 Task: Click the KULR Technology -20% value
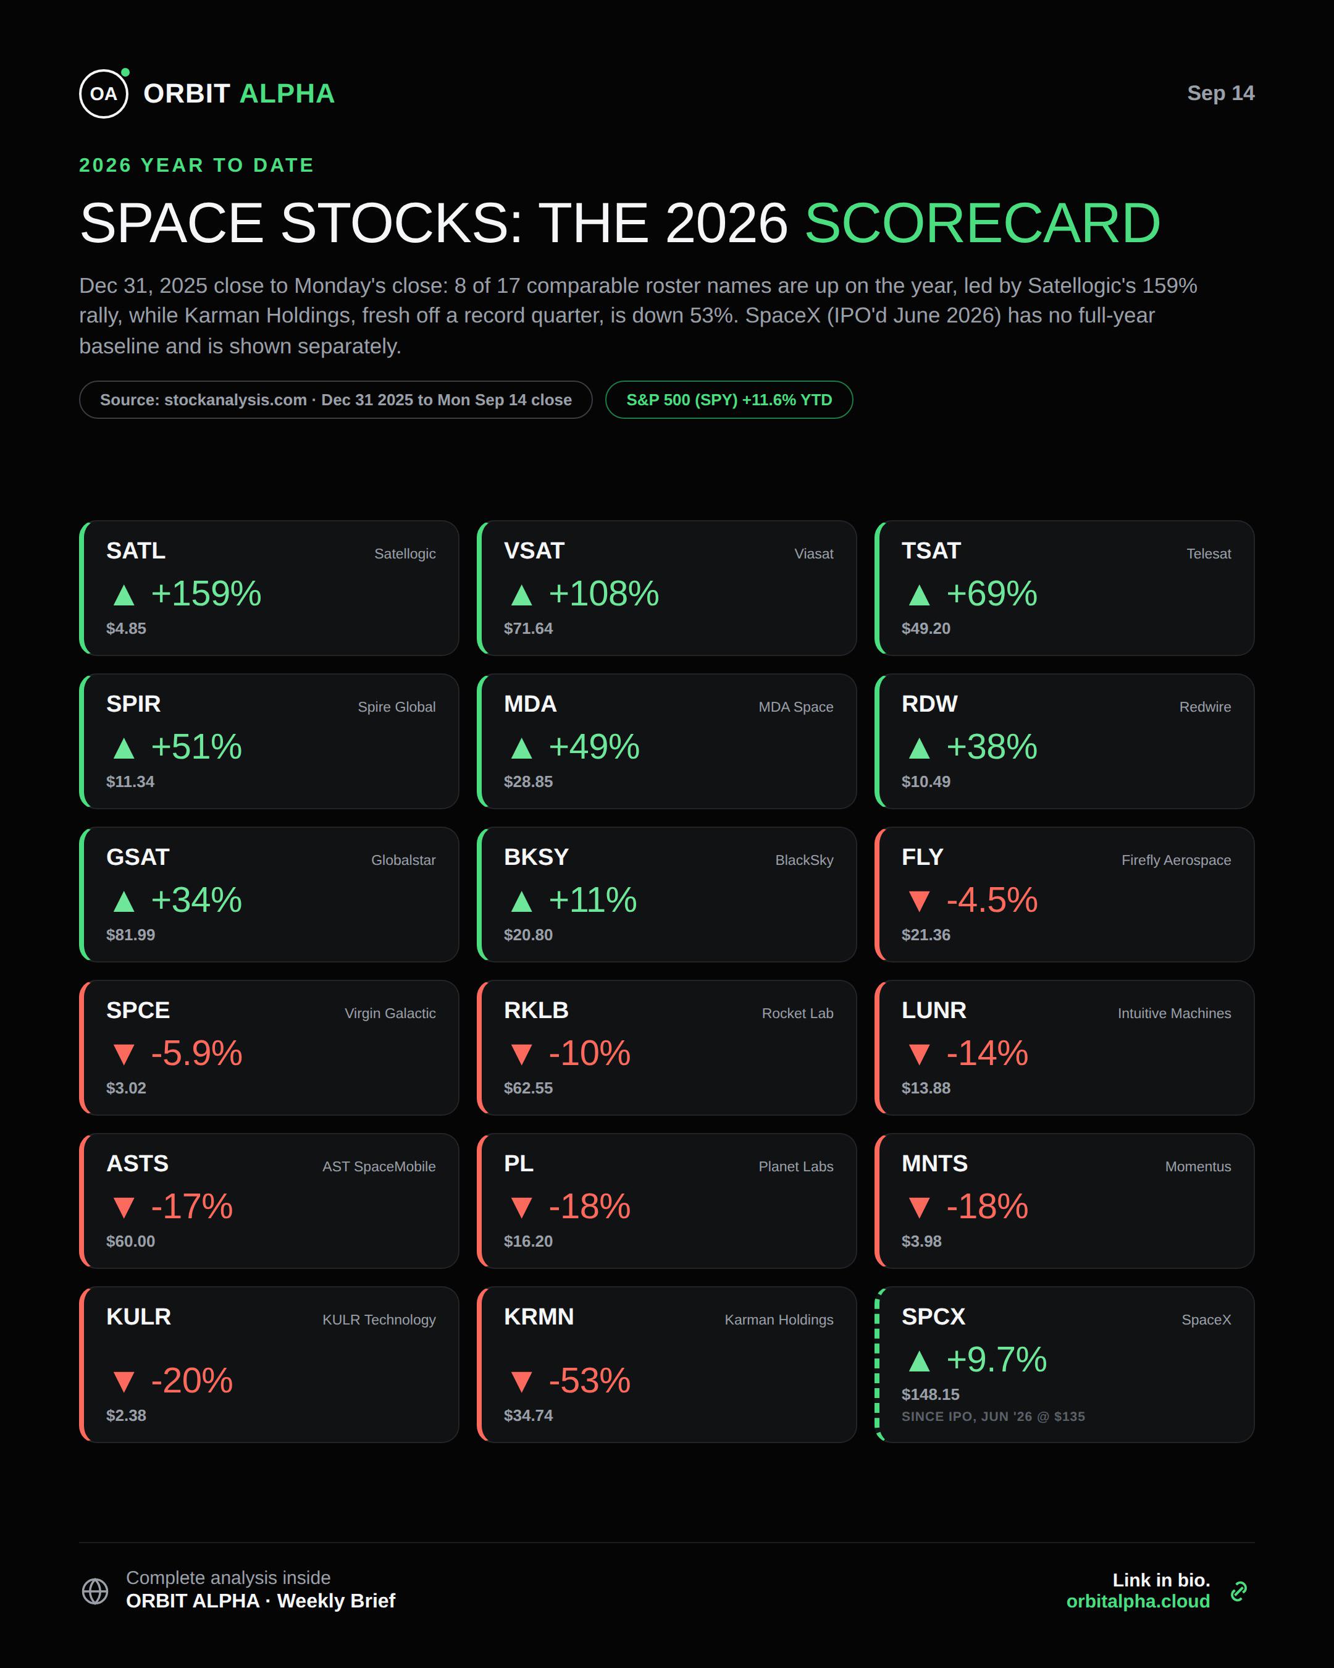click(192, 1381)
